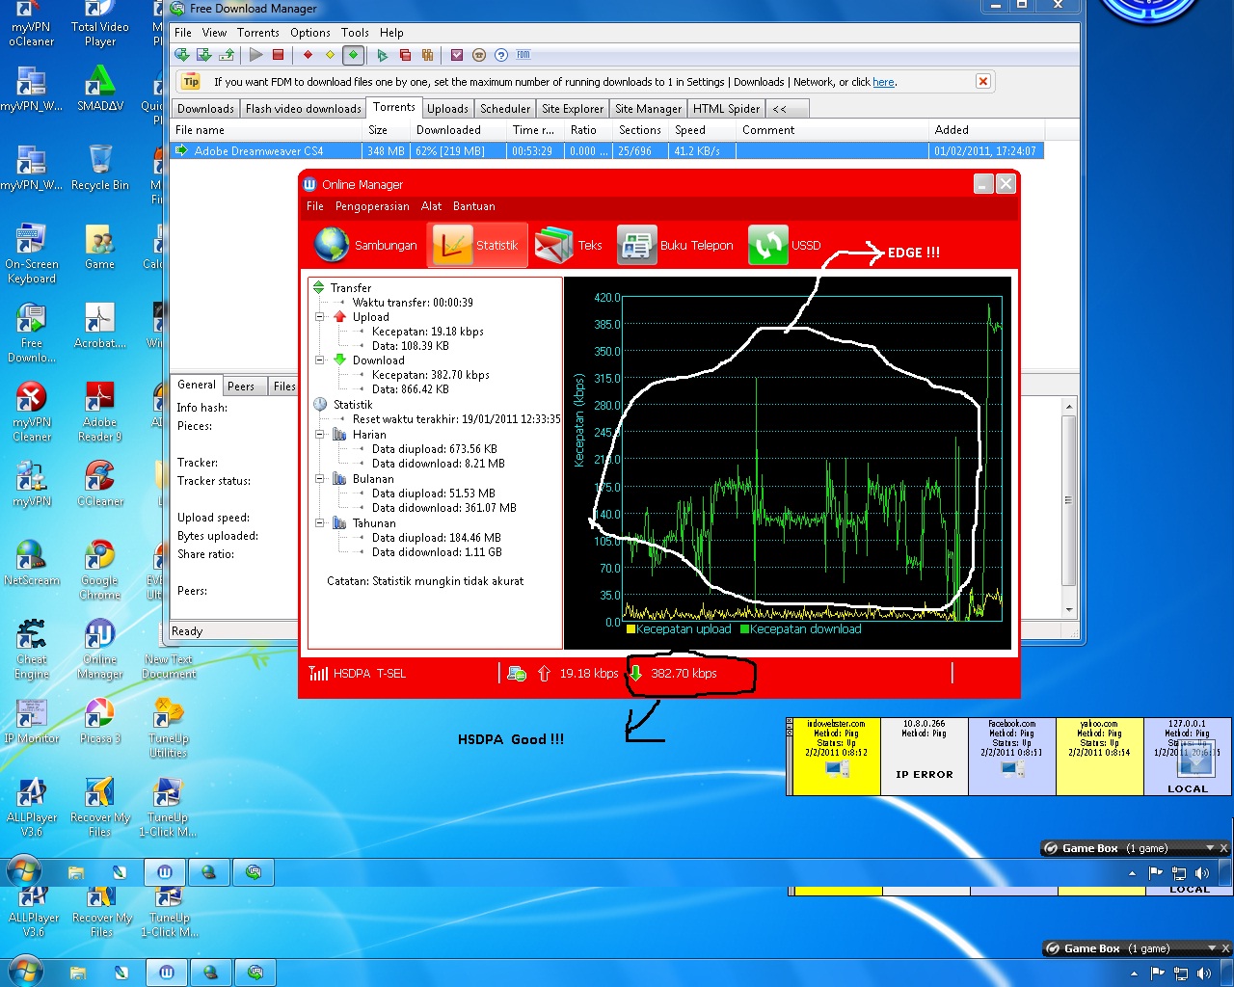Image resolution: width=1234 pixels, height=987 pixels.
Task: Click the yahoo.com ping monitor tile
Action: [x=1100, y=756]
